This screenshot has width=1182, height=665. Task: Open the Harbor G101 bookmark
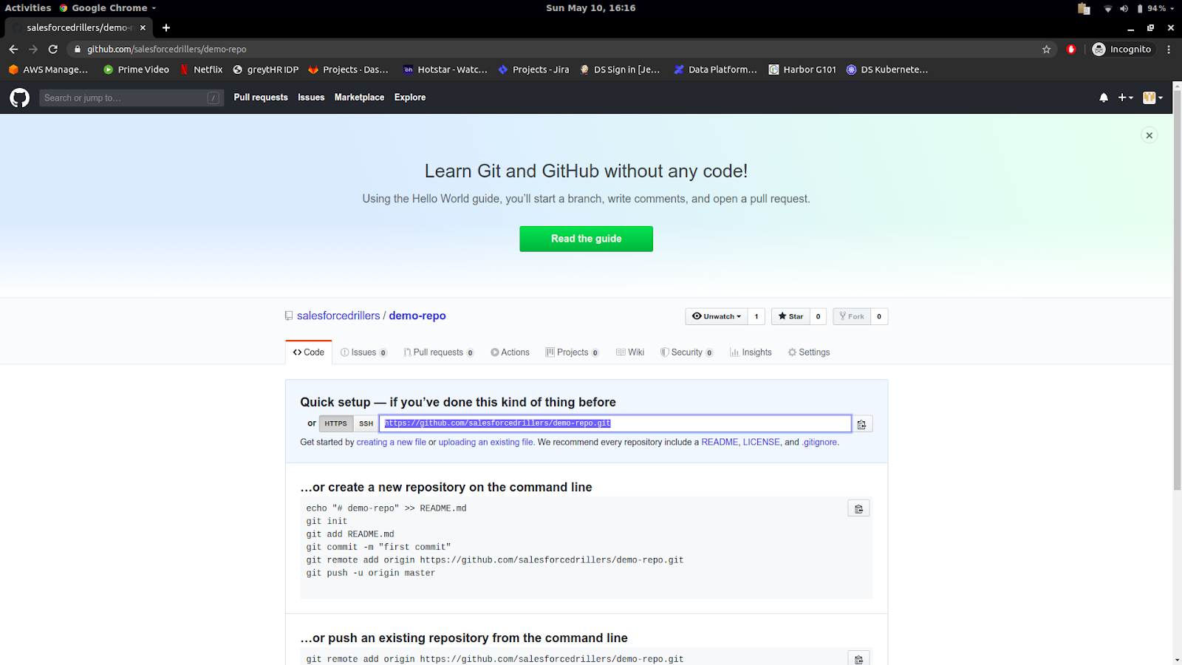[x=803, y=69]
